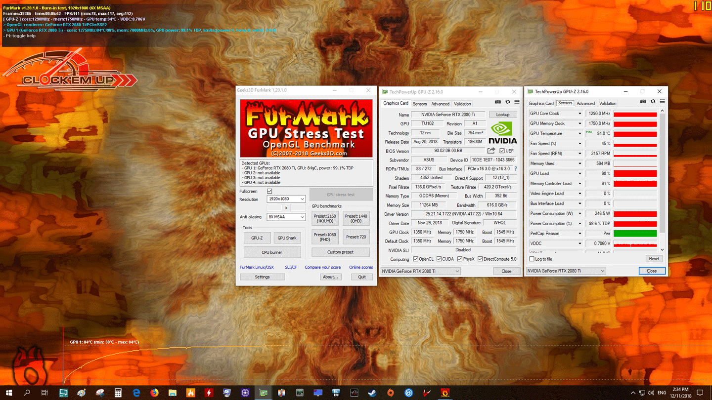This screenshot has height=400, width=712.
Task: Open the Action Center notification icon
Action: point(700,393)
